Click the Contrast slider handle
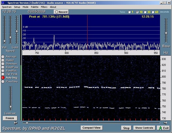Image resolution: width=172 pixels, height=133 pixels. 11,107
